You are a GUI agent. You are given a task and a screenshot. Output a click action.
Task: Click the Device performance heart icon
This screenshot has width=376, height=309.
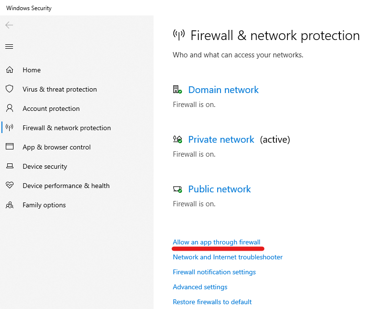pyautogui.click(x=9, y=186)
